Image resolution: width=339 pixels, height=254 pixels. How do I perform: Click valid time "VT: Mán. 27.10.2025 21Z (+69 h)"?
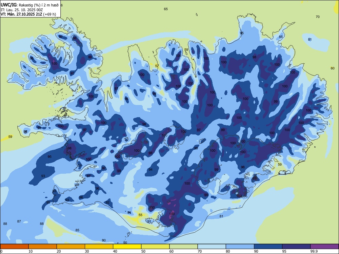click(28, 14)
